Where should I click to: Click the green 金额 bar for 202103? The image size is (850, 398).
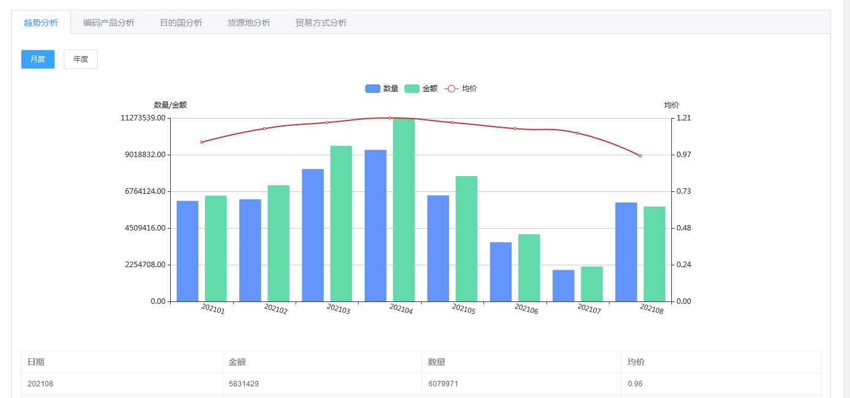341,224
